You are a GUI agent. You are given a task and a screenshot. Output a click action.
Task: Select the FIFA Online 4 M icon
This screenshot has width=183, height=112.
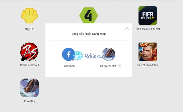pos(148,16)
